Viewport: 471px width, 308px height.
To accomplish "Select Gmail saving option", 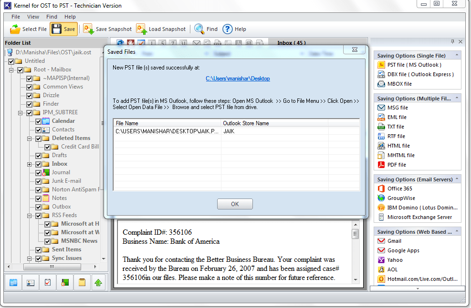I will 389,241.
